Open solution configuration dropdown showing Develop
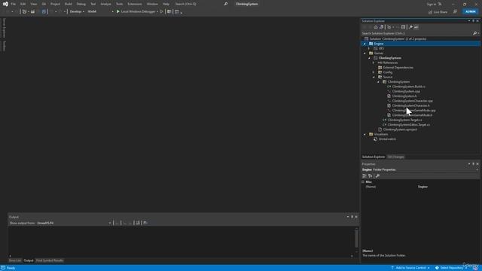This screenshot has height=271, width=482. (x=77, y=11)
